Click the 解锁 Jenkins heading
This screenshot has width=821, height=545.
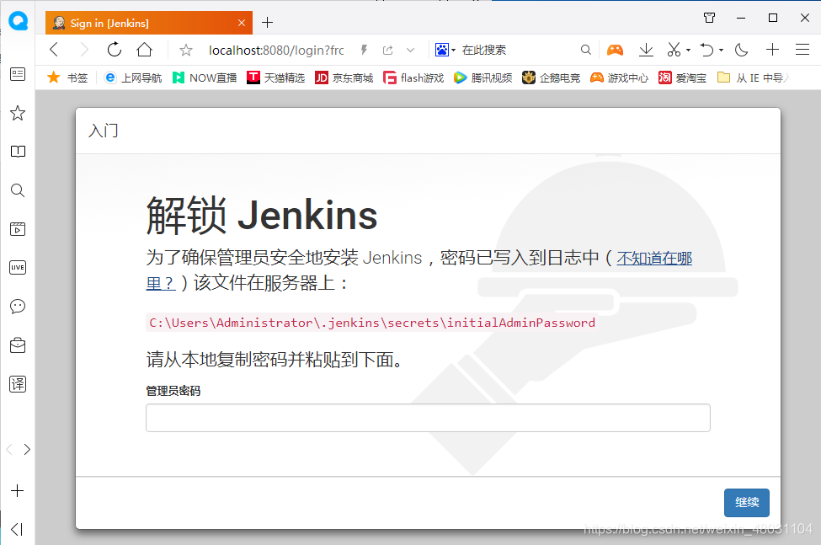point(262,216)
